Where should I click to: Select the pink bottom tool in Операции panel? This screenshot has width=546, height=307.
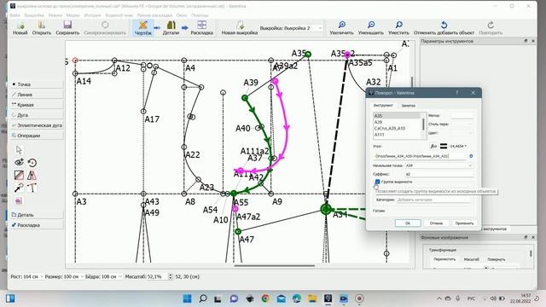click(19, 200)
